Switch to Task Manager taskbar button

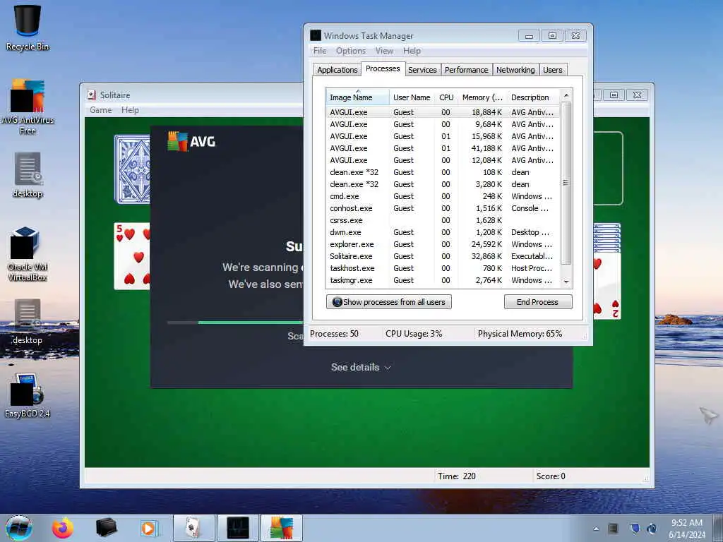[238, 528]
